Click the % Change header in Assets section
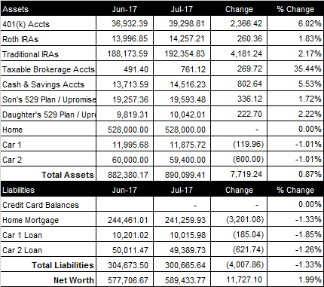324x287 pixels. 295,9
